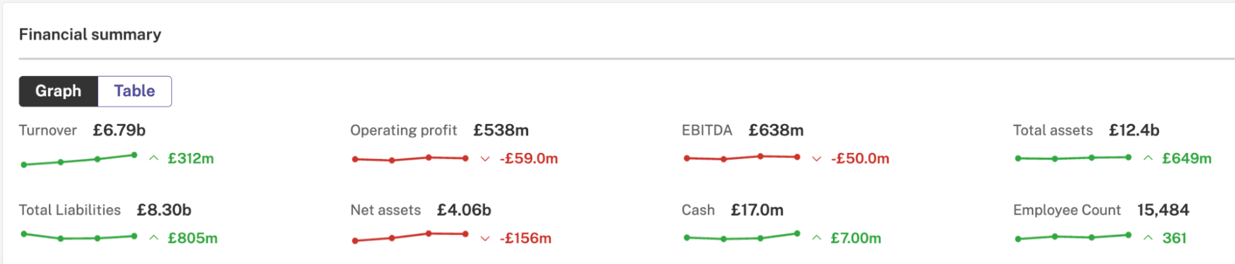The image size is (1235, 264).
Task: Click the green up arrow beside £312m
Action: [154, 159]
